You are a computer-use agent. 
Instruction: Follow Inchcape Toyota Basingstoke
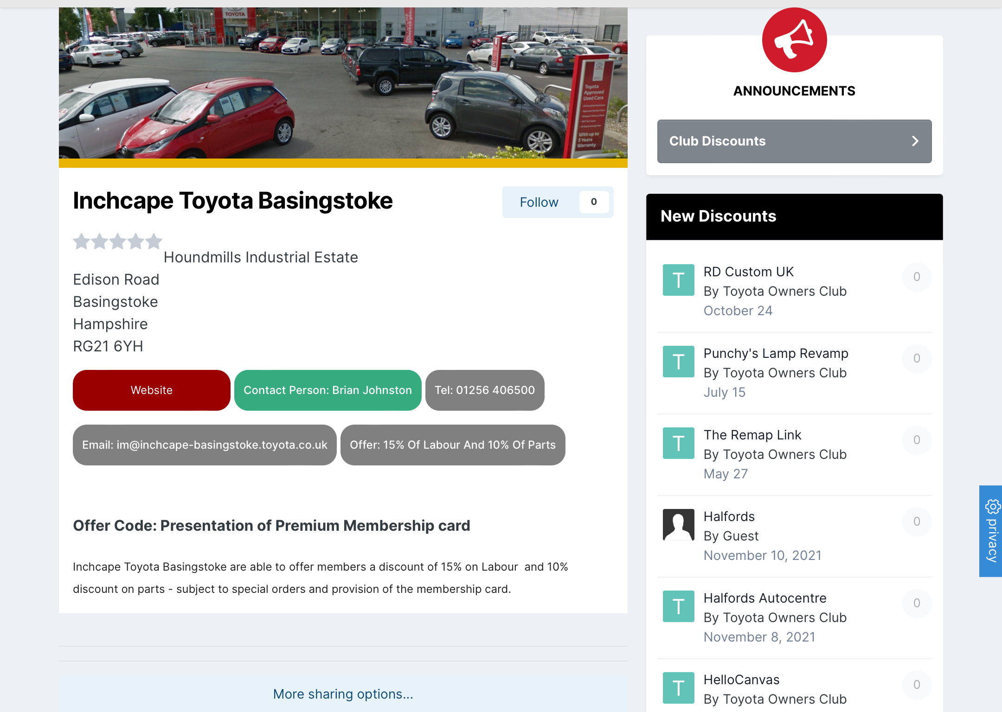tap(539, 202)
